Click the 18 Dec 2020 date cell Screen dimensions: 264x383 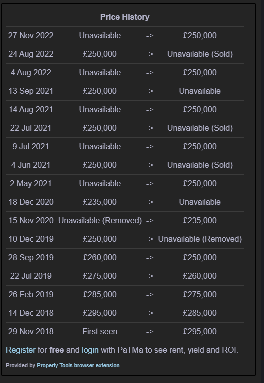pyautogui.click(x=31, y=202)
